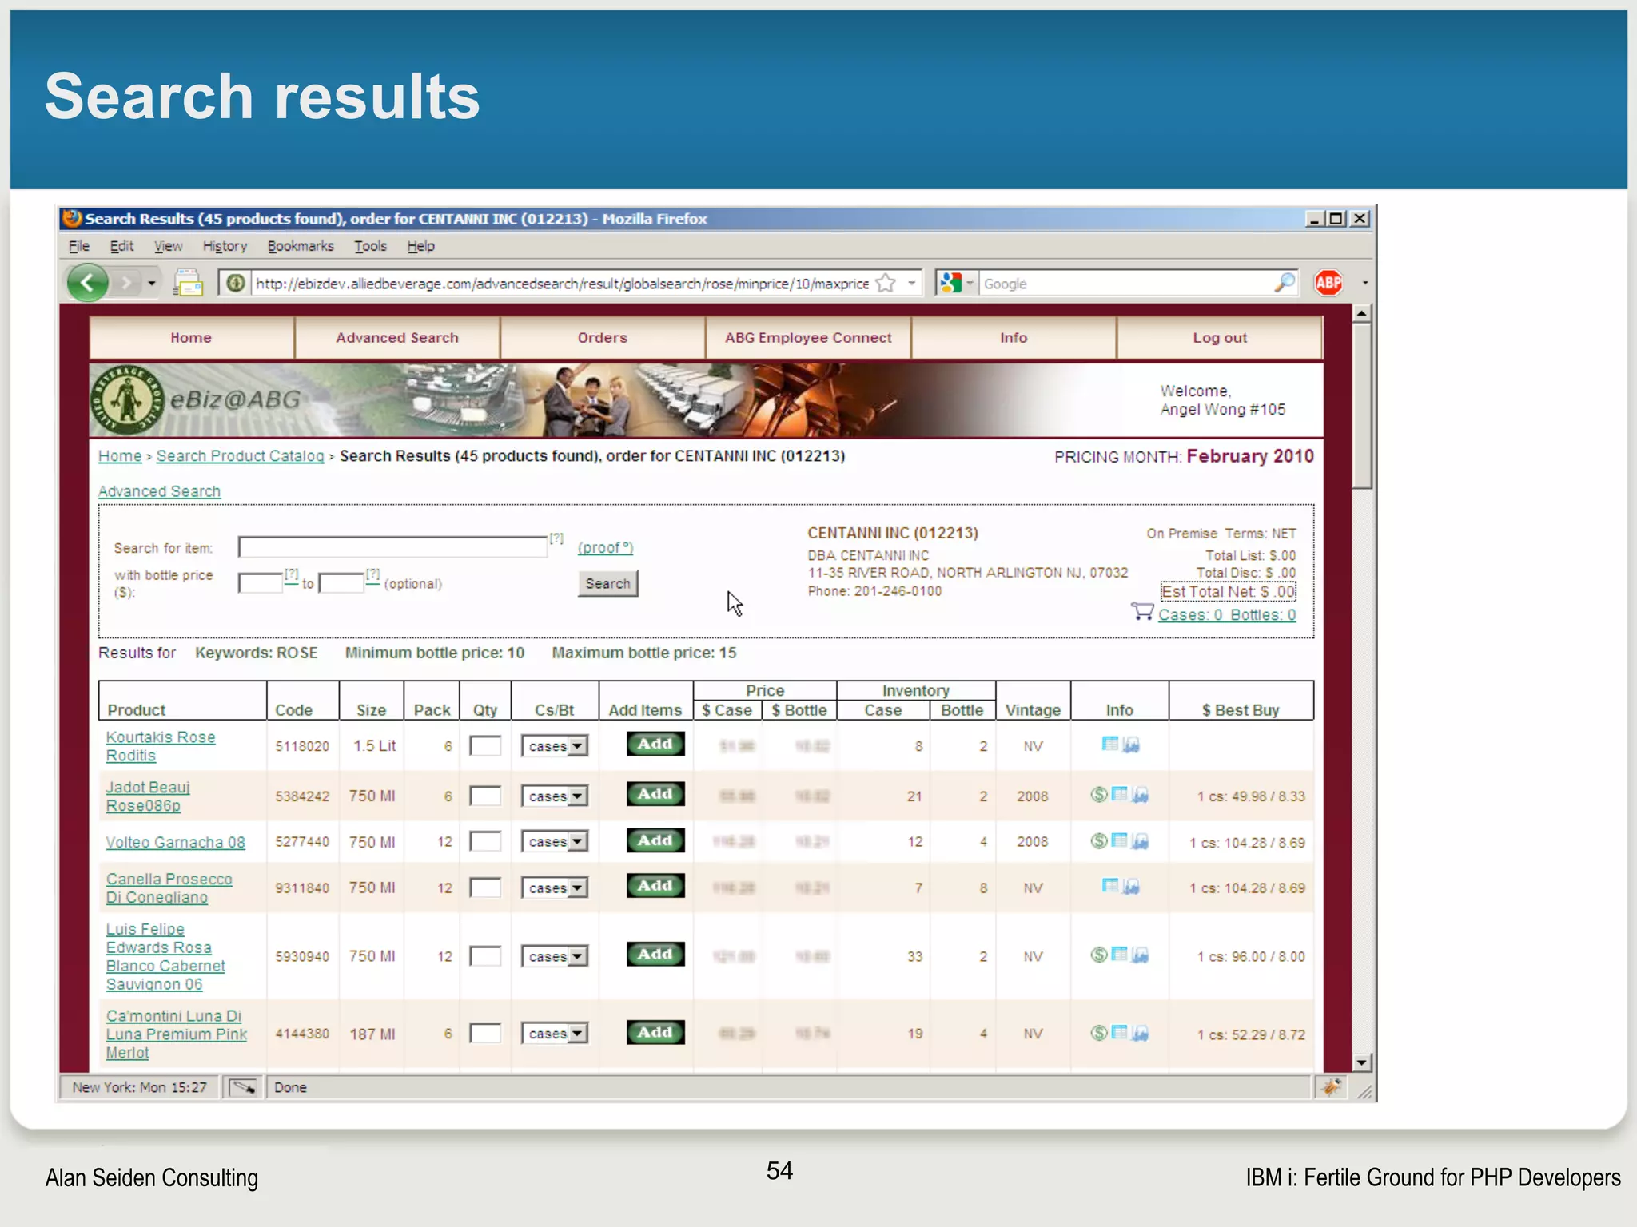Image resolution: width=1637 pixels, height=1227 pixels.
Task: Click the Adblock Plus ABP icon
Action: [x=1328, y=283]
